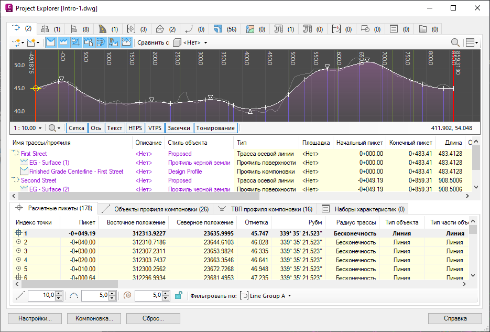Increase the line interval stepper value
The width and height of the screenshot is (490, 332).
(59, 293)
